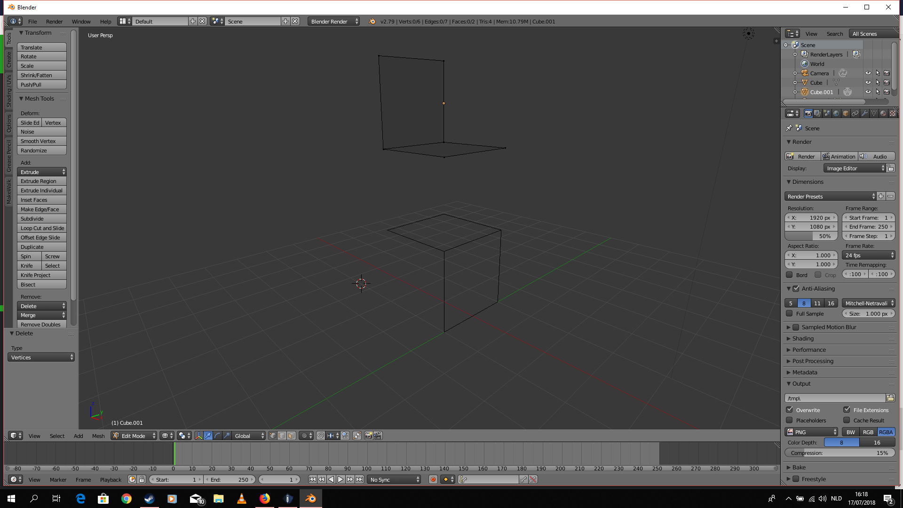The width and height of the screenshot is (903, 508).
Task: Select the Translate manipulator arrow icon
Action: pyautogui.click(x=208, y=436)
